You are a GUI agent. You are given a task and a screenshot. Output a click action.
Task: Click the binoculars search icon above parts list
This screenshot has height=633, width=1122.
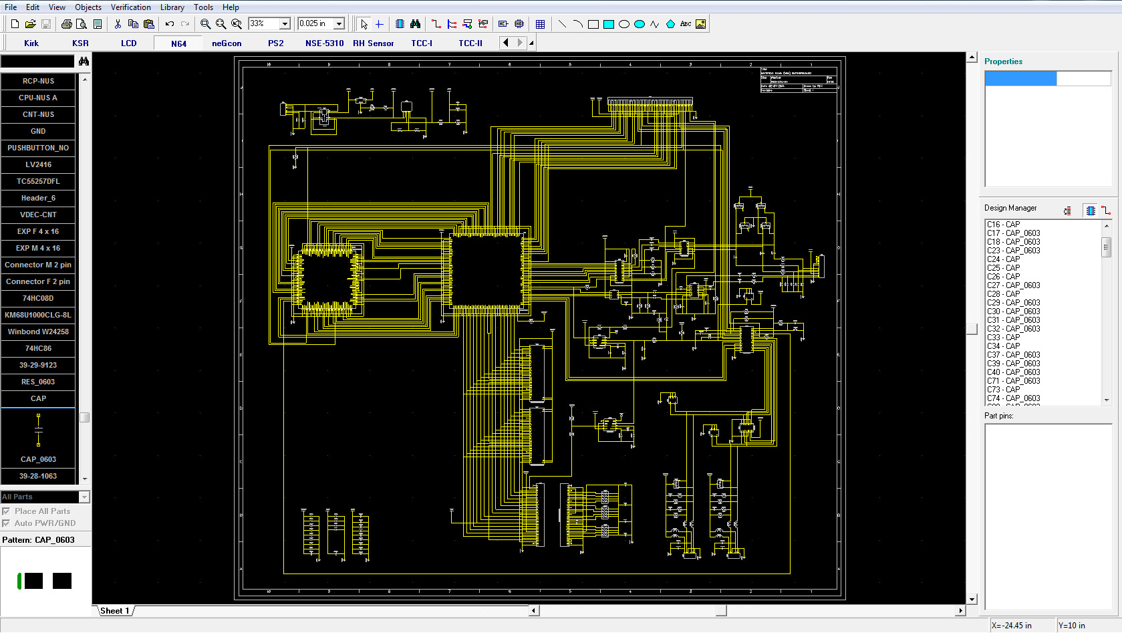pos(84,61)
